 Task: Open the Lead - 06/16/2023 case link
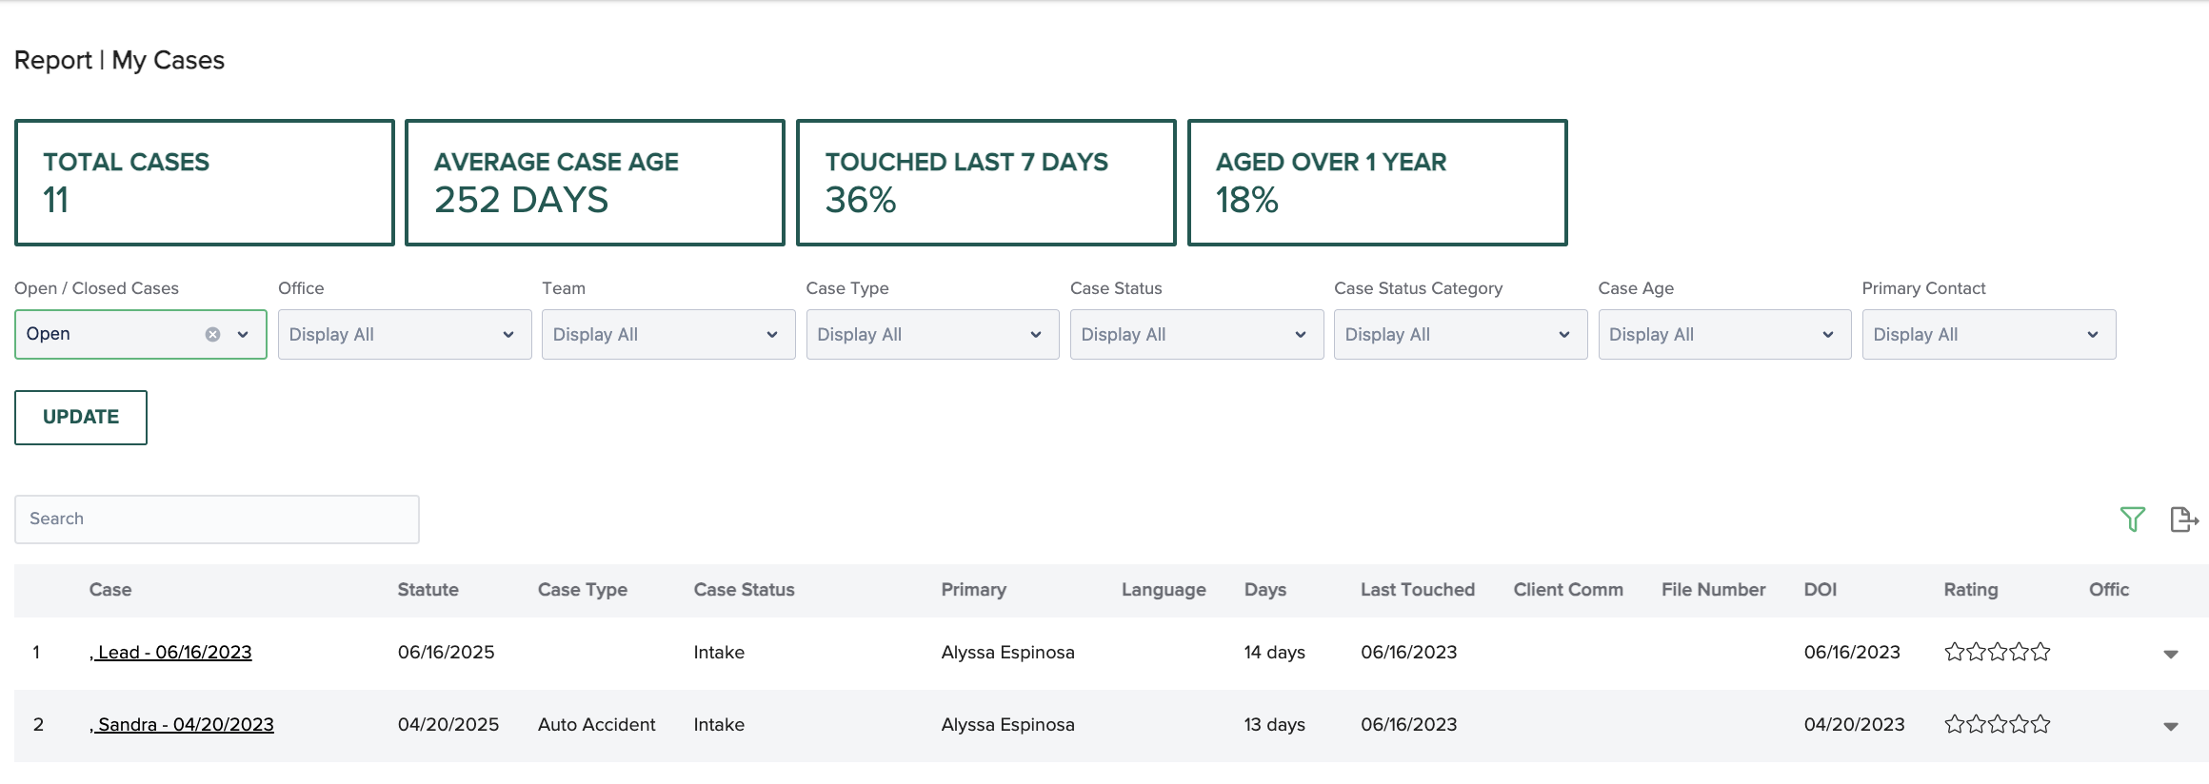(173, 653)
